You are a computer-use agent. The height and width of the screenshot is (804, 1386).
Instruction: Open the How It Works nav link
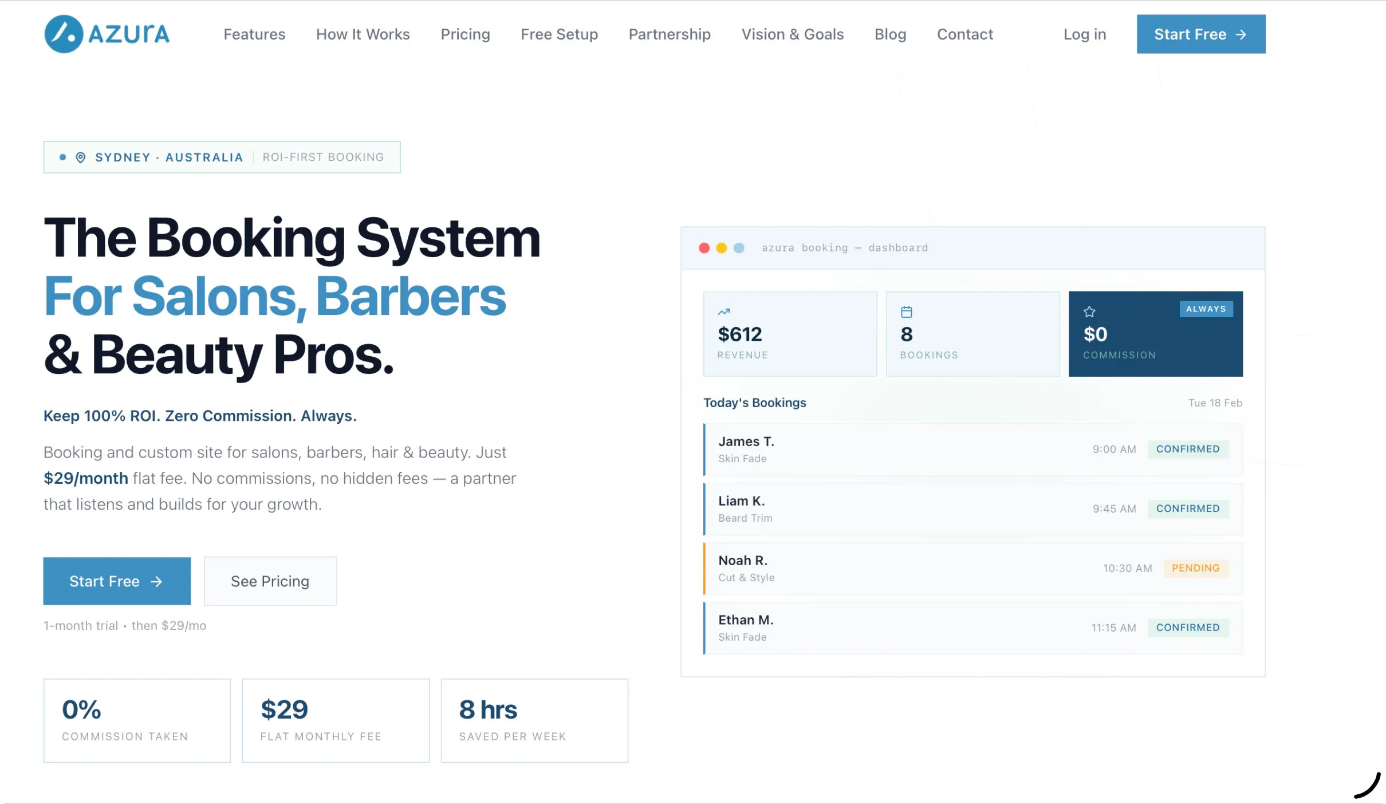point(363,34)
